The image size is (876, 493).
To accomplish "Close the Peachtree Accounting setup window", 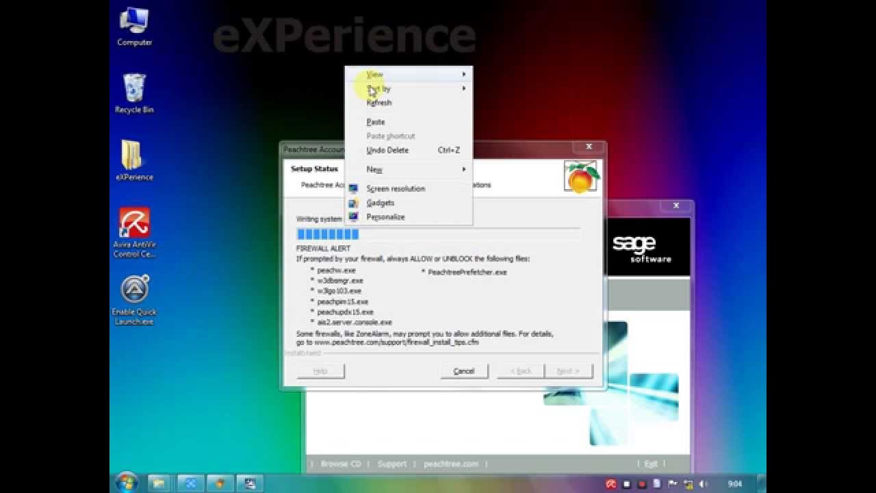I will (x=589, y=147).
